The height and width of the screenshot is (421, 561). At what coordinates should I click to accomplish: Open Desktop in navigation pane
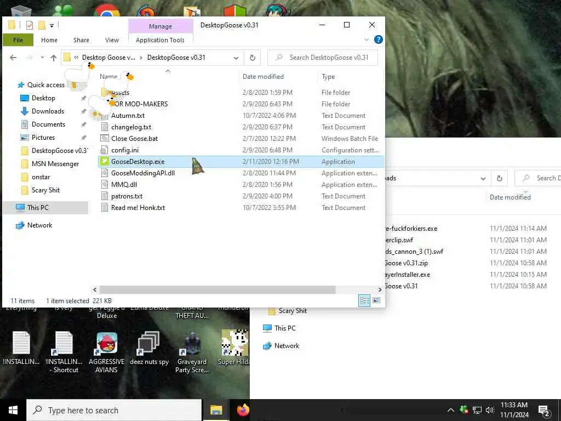tap(43, 98)
